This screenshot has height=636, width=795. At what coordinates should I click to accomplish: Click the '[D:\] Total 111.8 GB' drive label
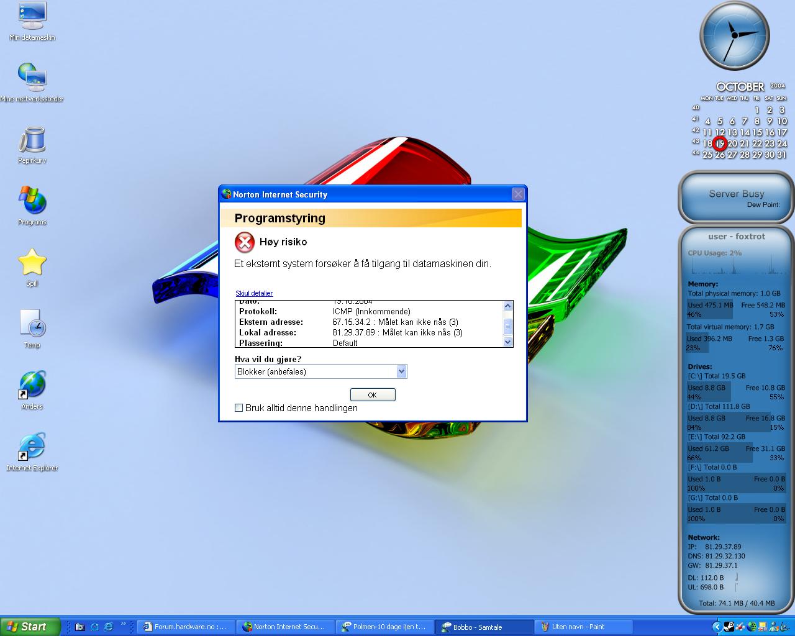(x=720, y=406)
